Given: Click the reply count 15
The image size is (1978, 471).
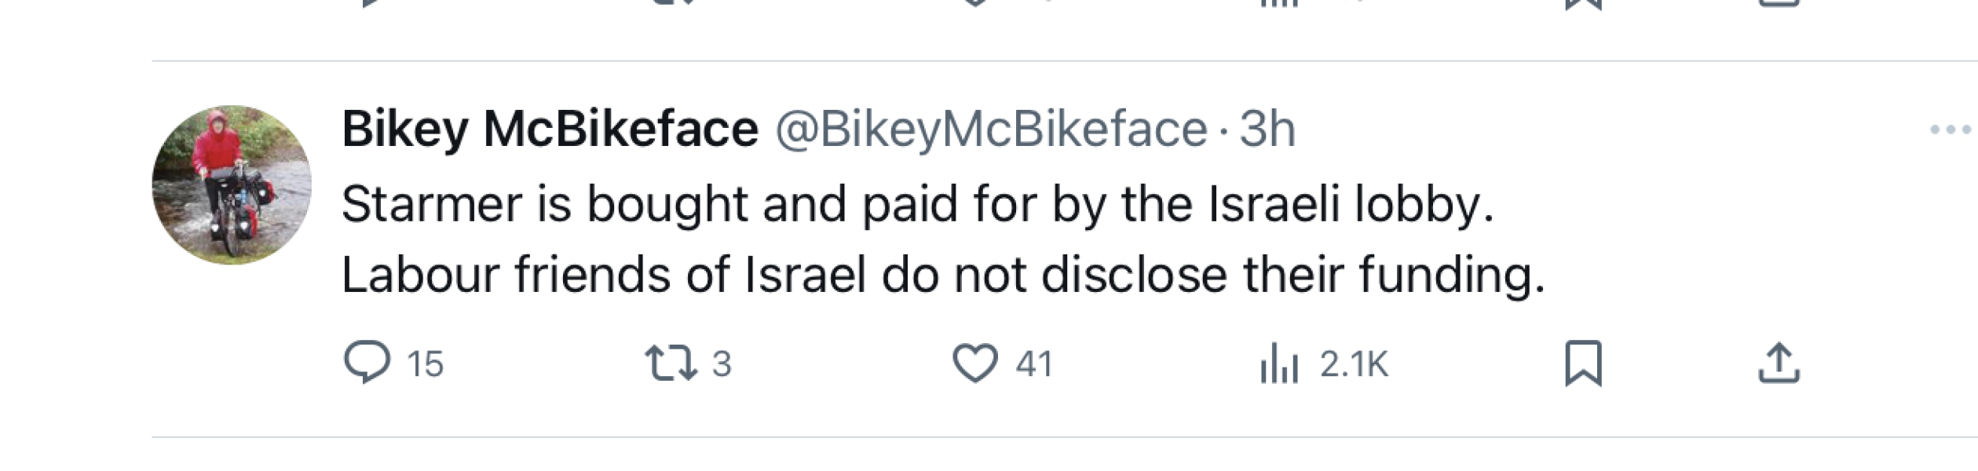Looking at the screenshot, I should (425, 364).
